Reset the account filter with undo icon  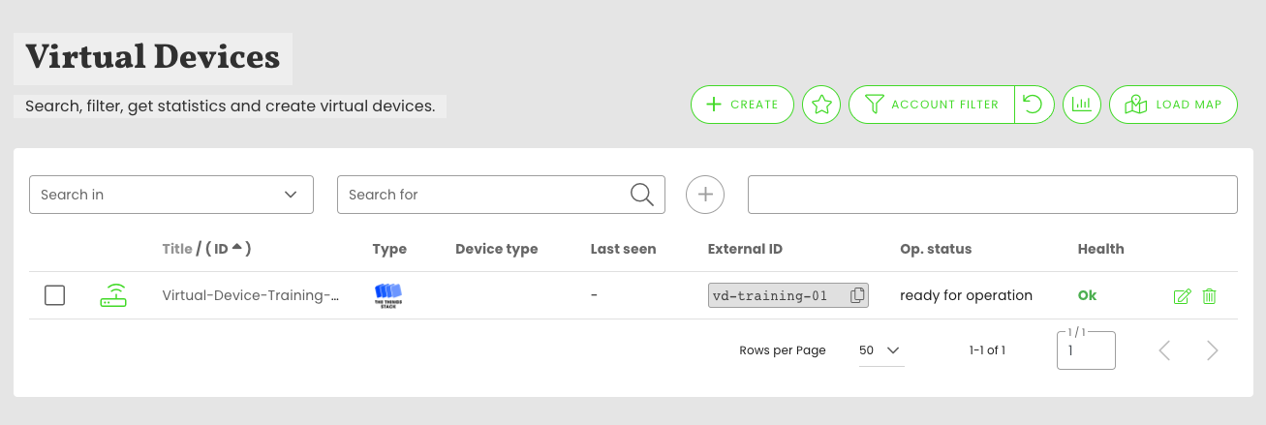(x=1034, y=105)
